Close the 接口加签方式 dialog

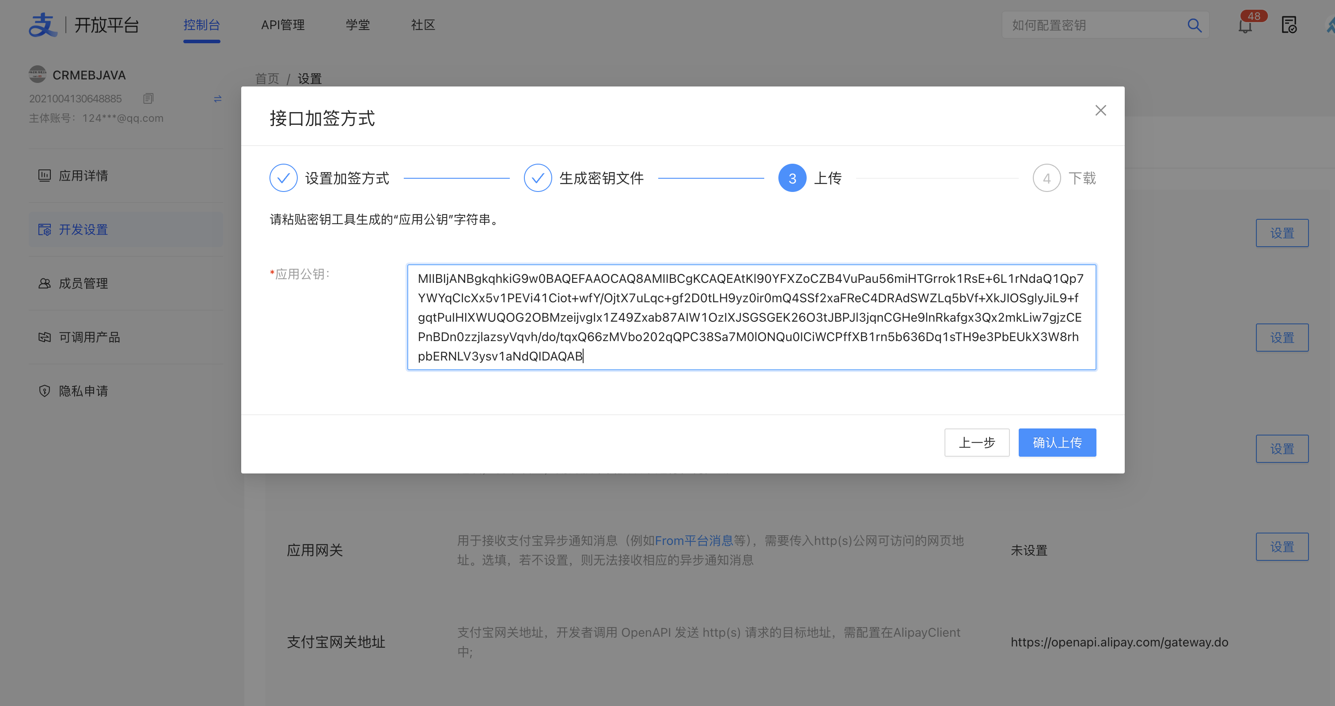point(1100,110)
